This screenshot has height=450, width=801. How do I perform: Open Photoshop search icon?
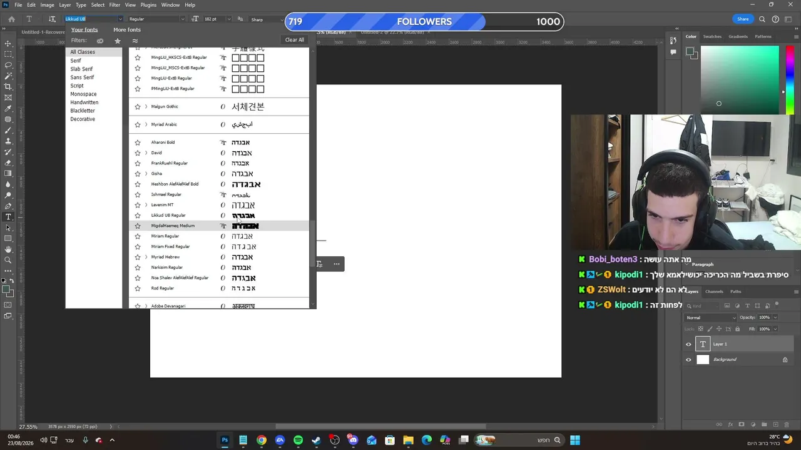pyautogui.click(x=762, y=19)
